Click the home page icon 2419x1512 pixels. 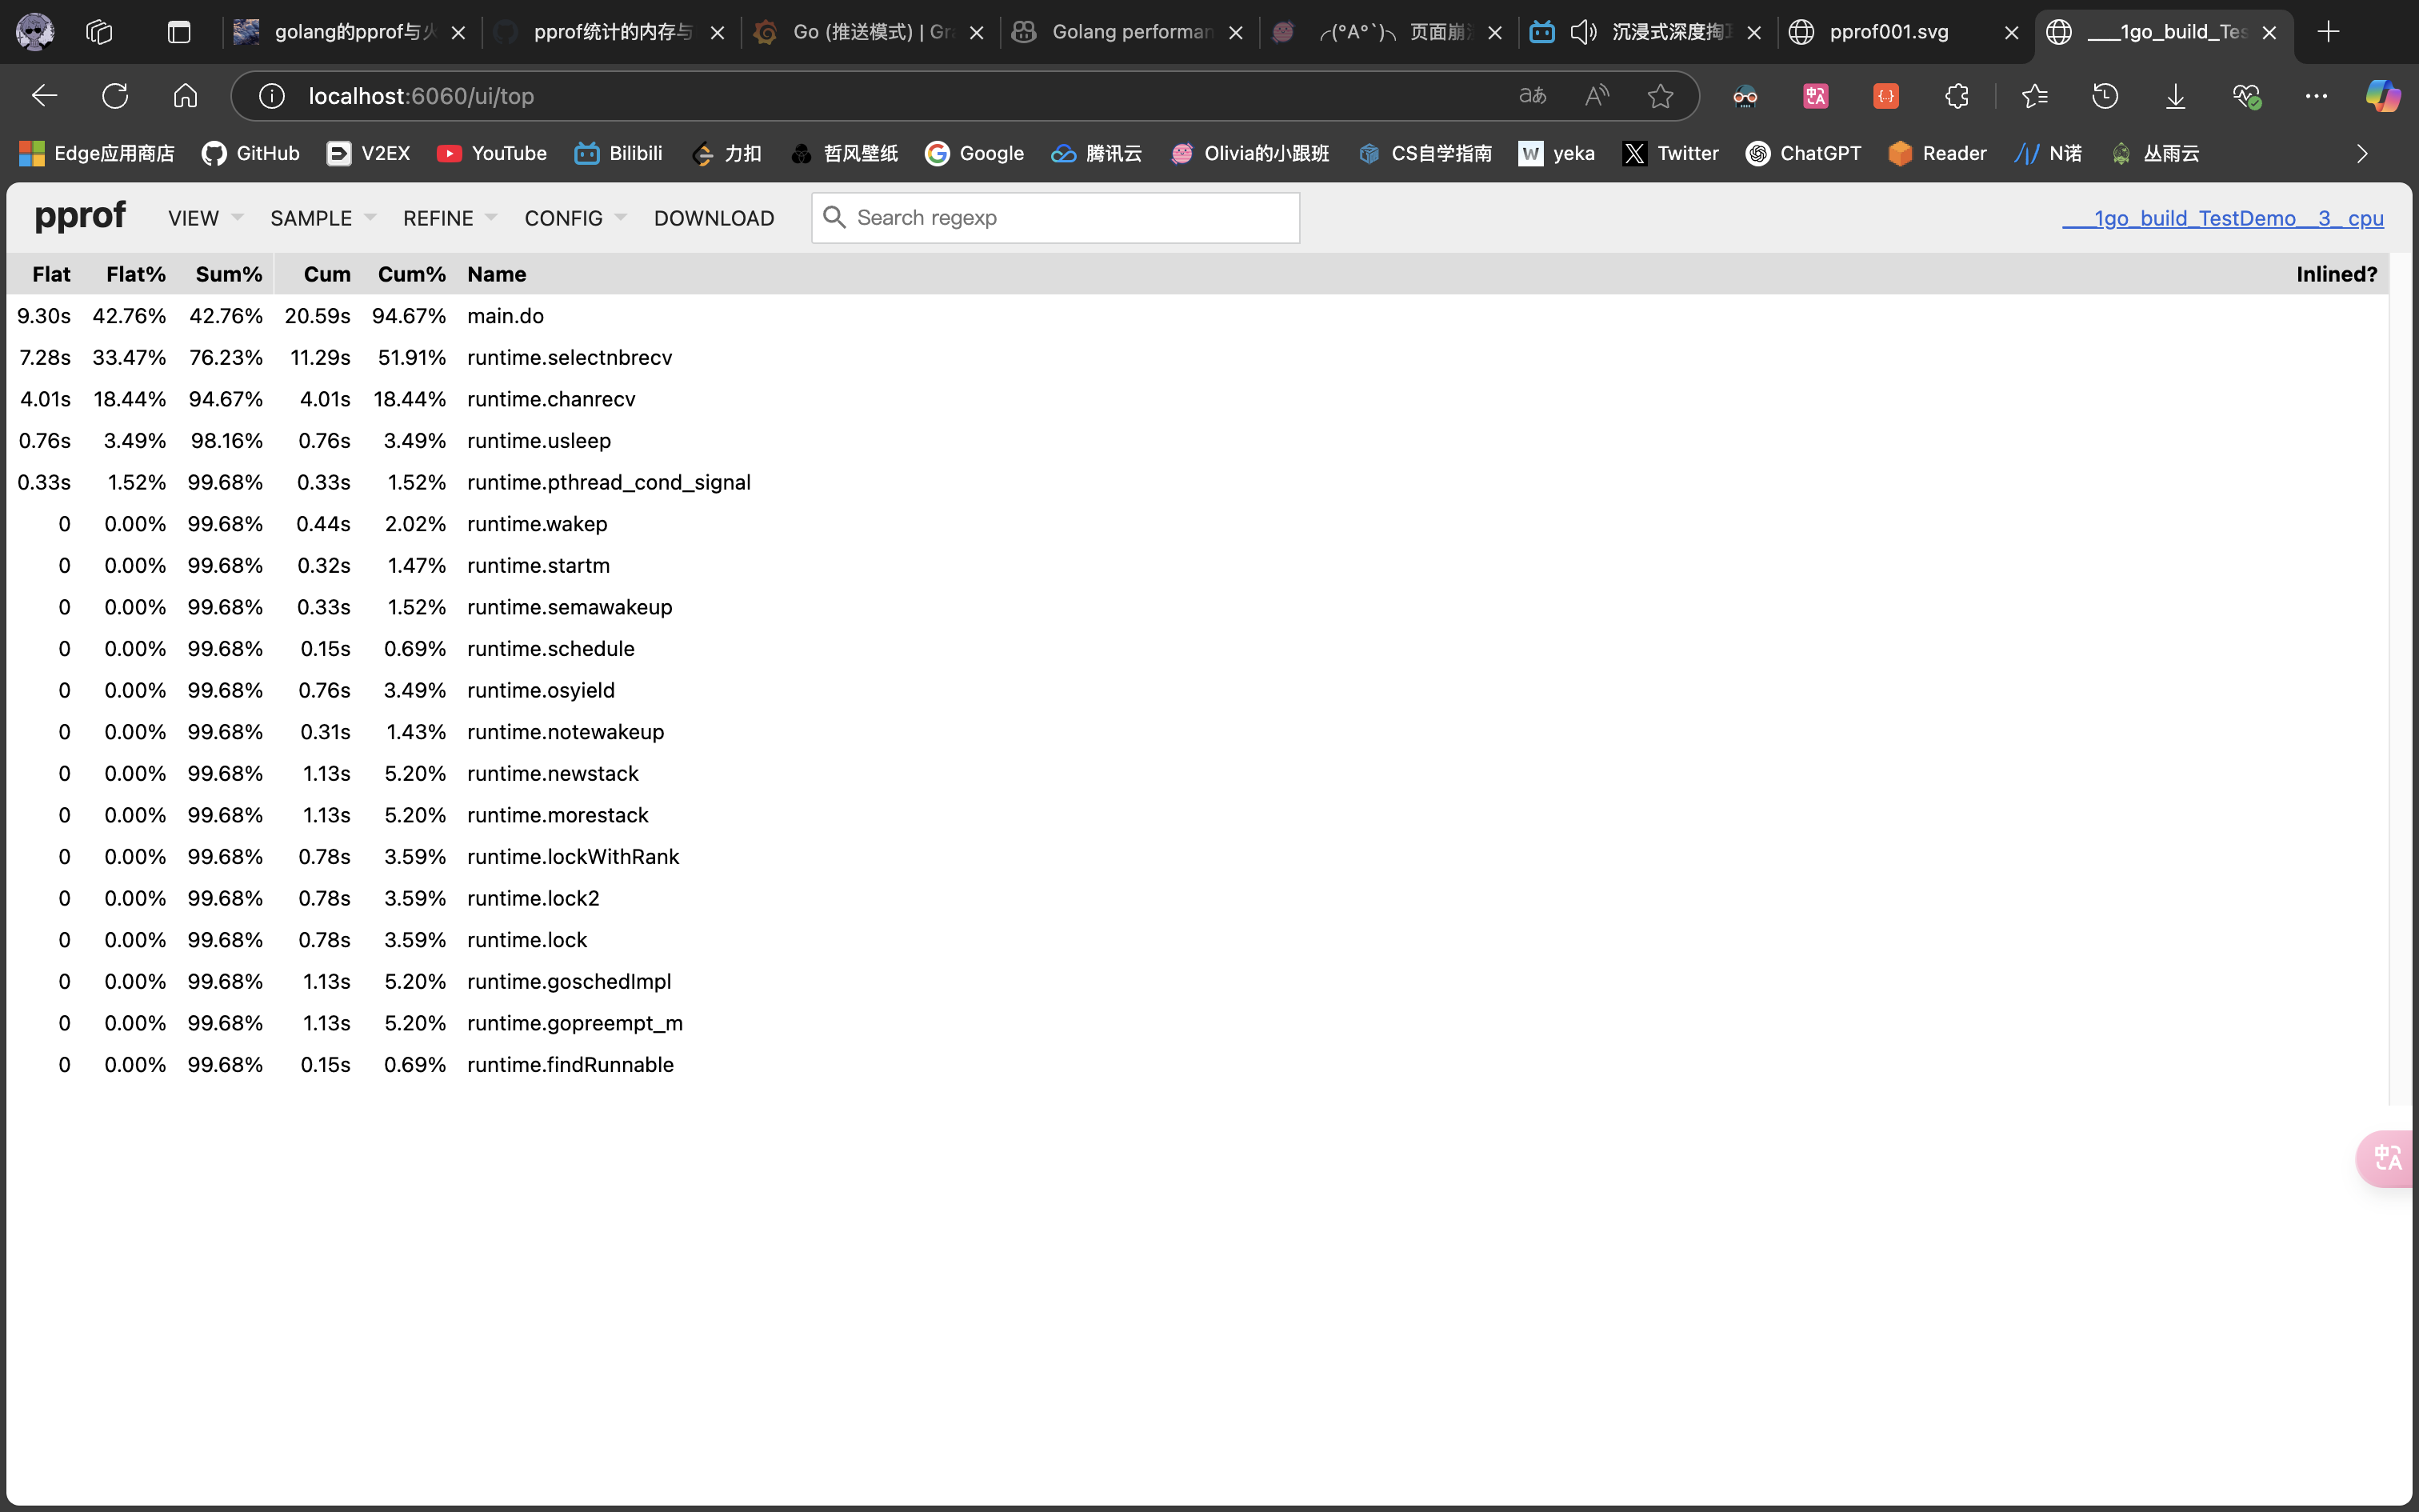(x=185, y=96)
